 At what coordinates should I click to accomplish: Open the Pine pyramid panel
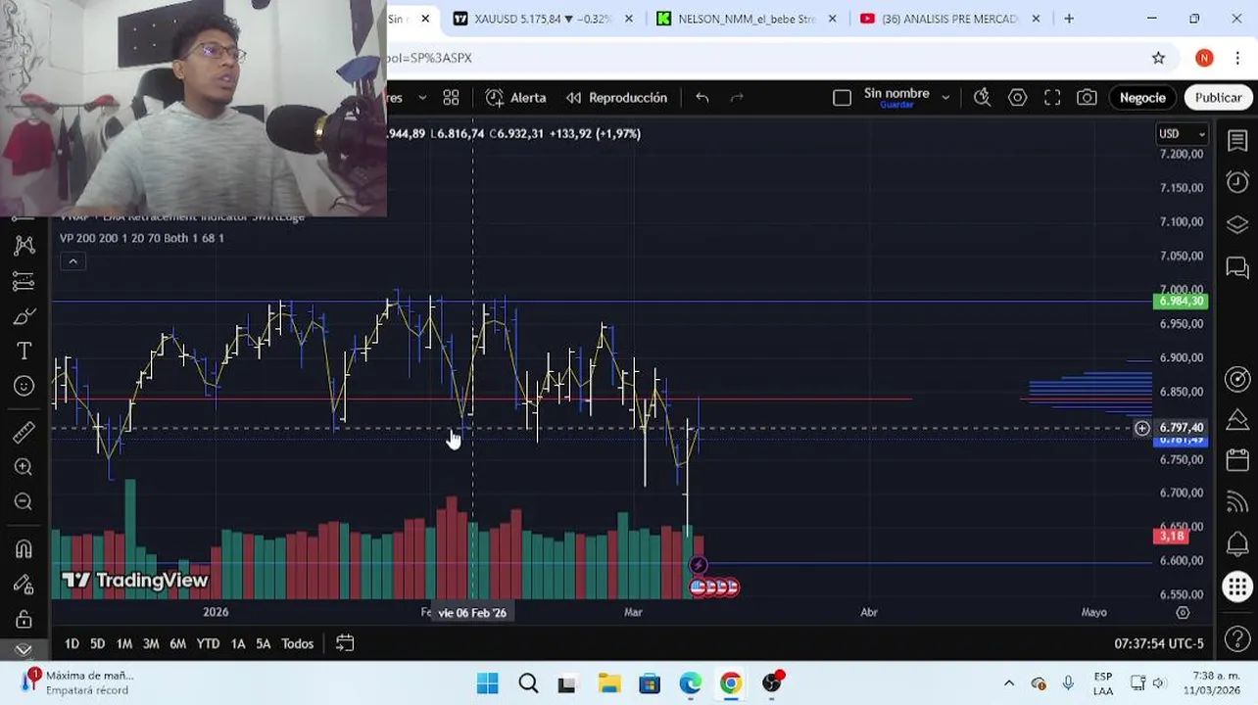pyautogui.click(x=1237, y=420)
